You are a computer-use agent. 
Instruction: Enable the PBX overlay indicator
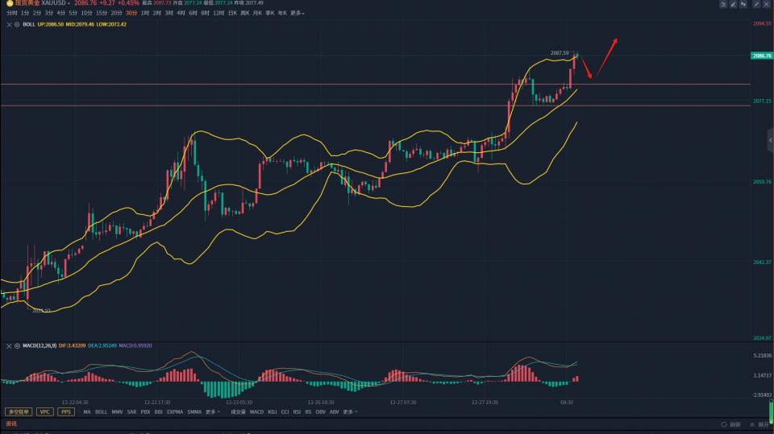click(146, 411)
